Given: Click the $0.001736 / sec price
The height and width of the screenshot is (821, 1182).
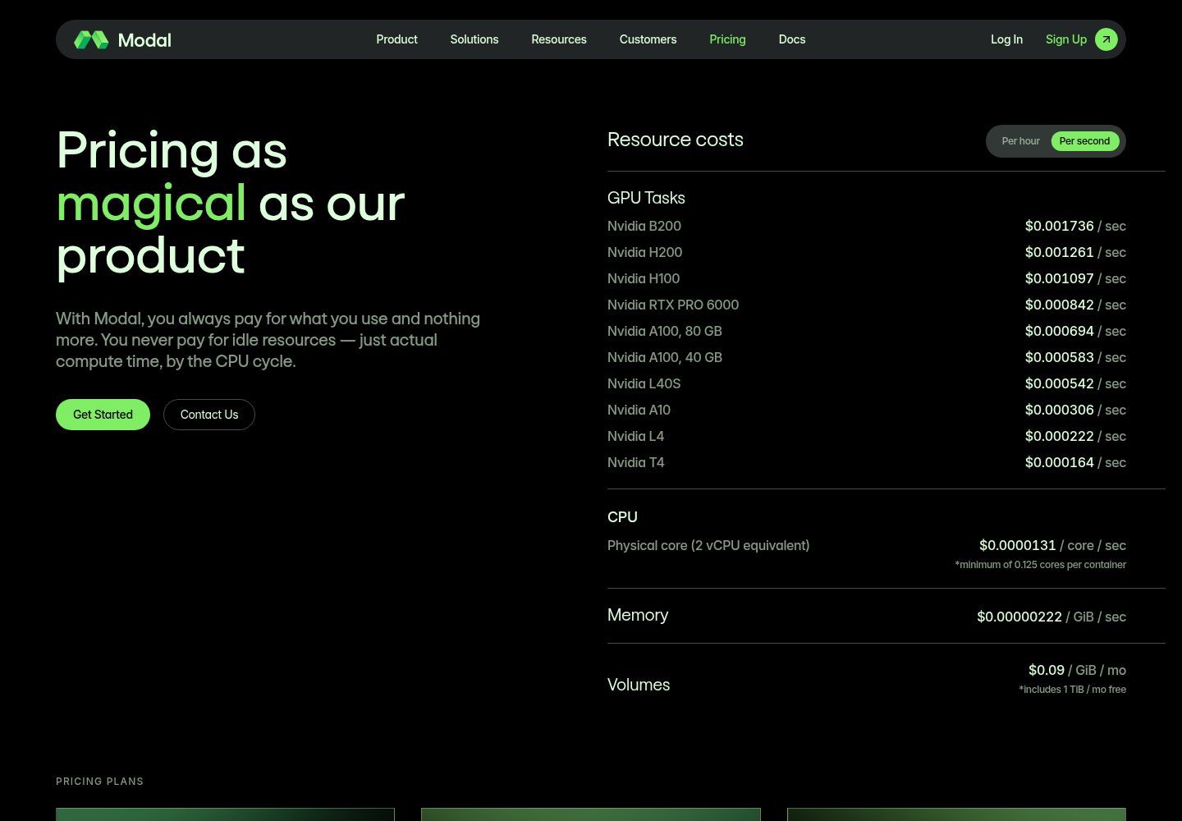Looking at the screenshot, I should [1075, 226].
